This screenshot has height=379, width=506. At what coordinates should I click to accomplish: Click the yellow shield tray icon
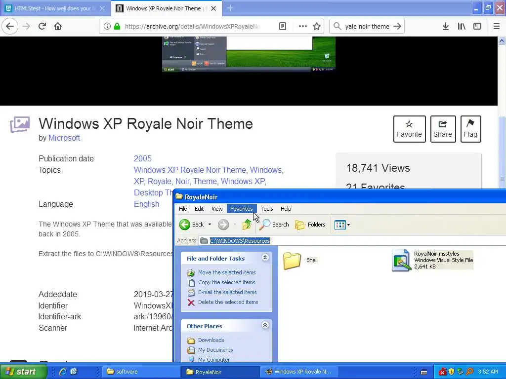(x=452, y=372)
